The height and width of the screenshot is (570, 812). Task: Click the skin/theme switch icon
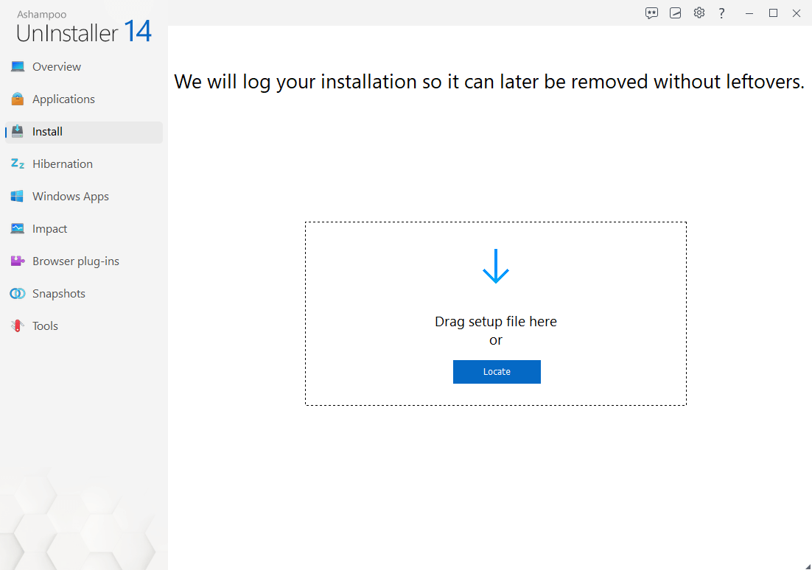[x=675, y=13]
